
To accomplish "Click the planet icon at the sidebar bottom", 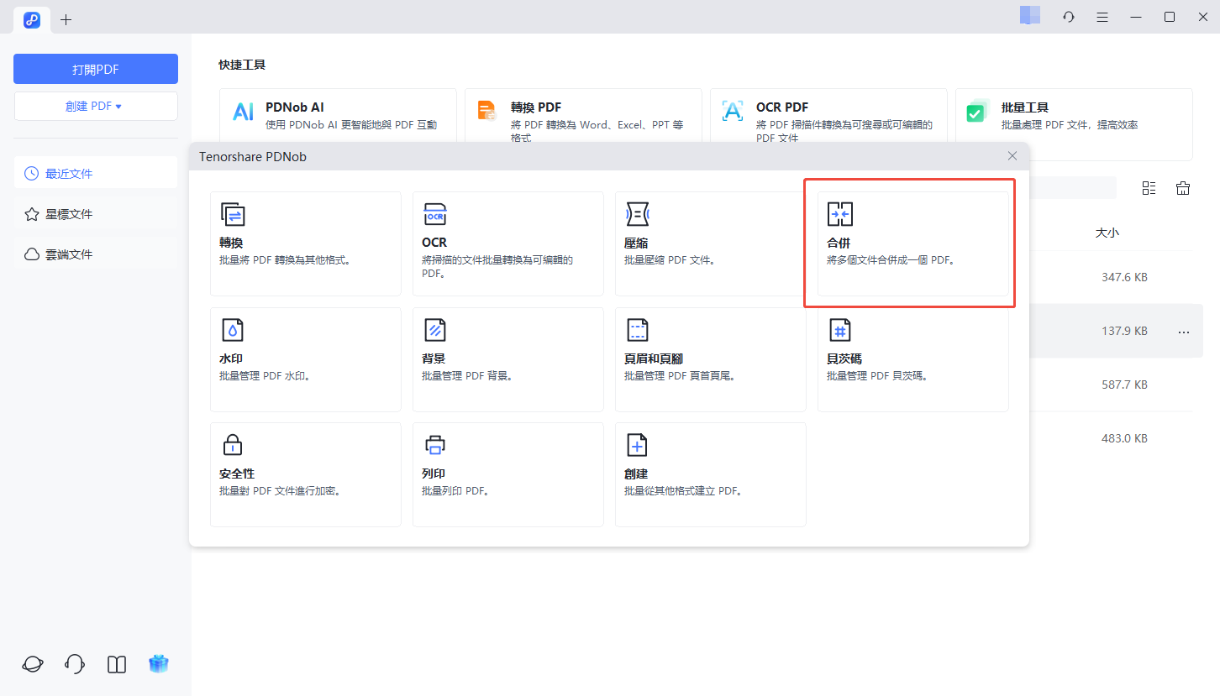I will tap(33, 664).
